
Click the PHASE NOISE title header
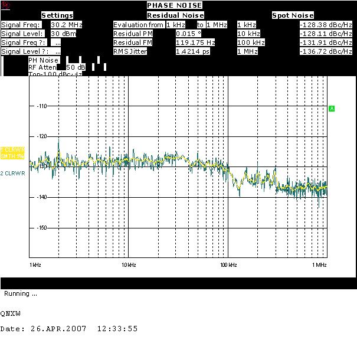coord(175,5)
